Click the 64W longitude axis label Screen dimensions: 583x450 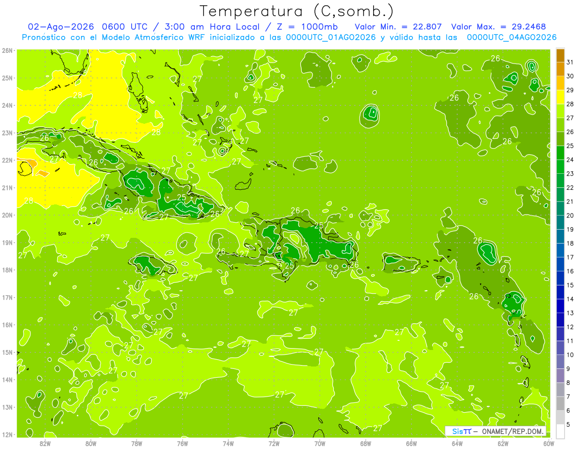(457, 443)
